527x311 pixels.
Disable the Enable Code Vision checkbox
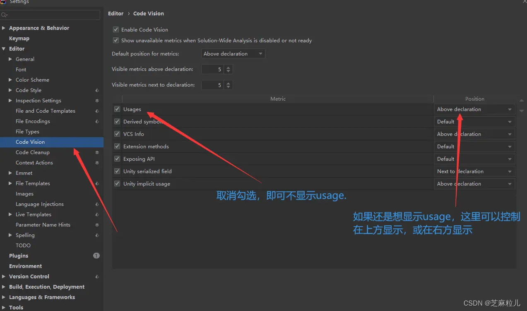pyautogui.click(x=116, y=29)
